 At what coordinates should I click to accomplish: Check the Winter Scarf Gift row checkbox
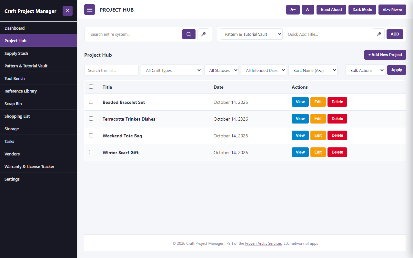tap(91, 152)
